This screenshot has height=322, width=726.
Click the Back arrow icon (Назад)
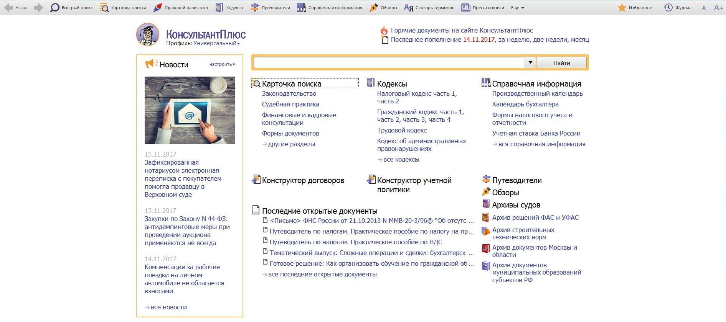tap(8, 8)
